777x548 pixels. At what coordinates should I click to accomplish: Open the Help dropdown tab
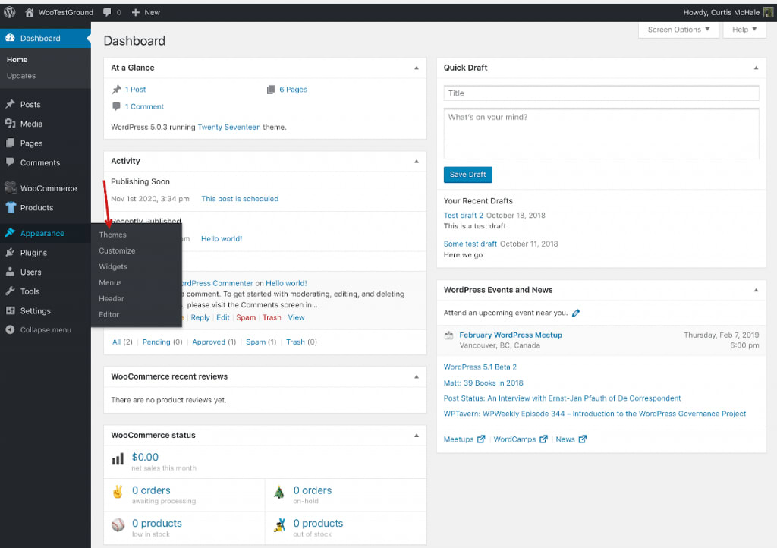(744, 30)
